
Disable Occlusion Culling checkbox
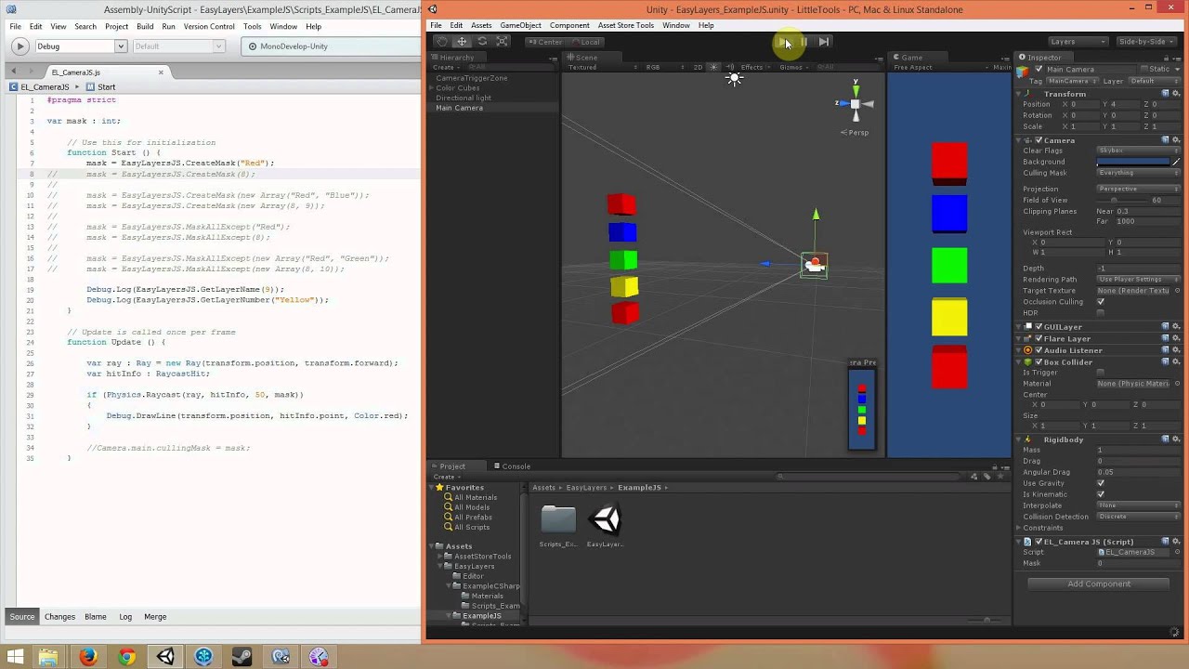(x=1101, y=302)
